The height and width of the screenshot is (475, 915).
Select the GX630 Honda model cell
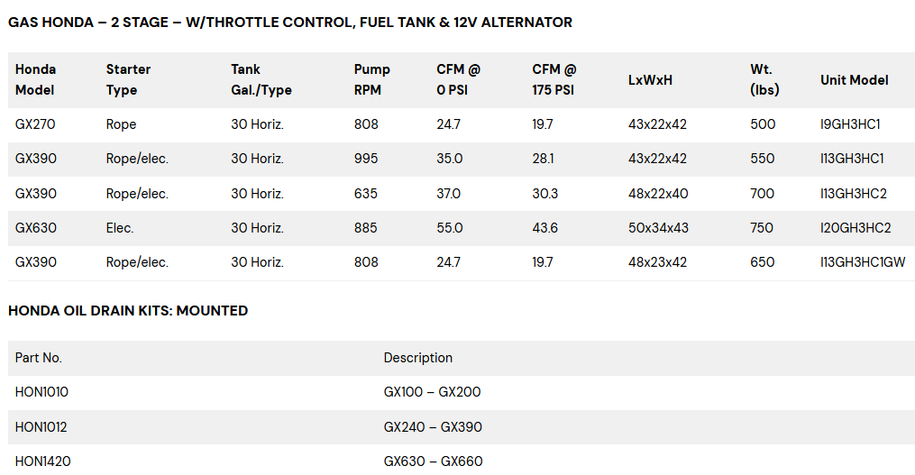tap(36, 228)
